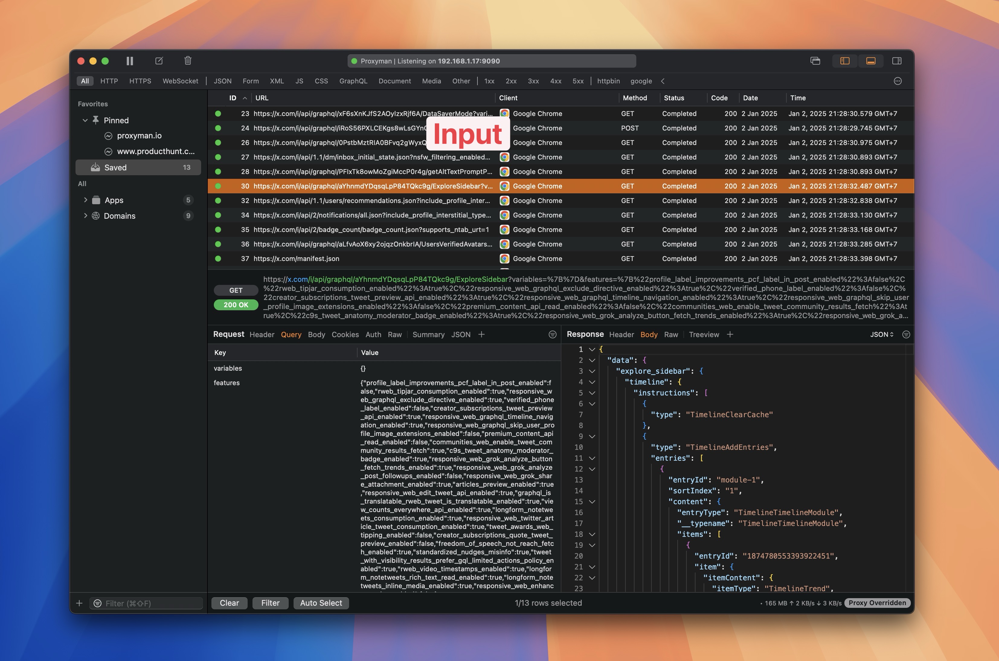Open the Request Raw tab

395,335
